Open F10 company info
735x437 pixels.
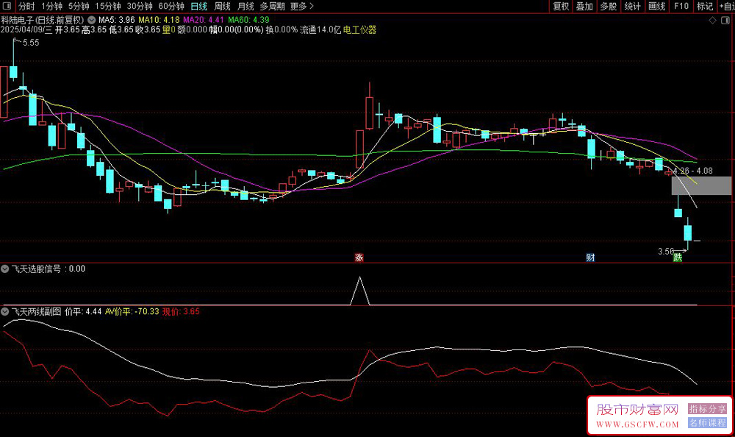pyautogui.click(x=681, y=6)
